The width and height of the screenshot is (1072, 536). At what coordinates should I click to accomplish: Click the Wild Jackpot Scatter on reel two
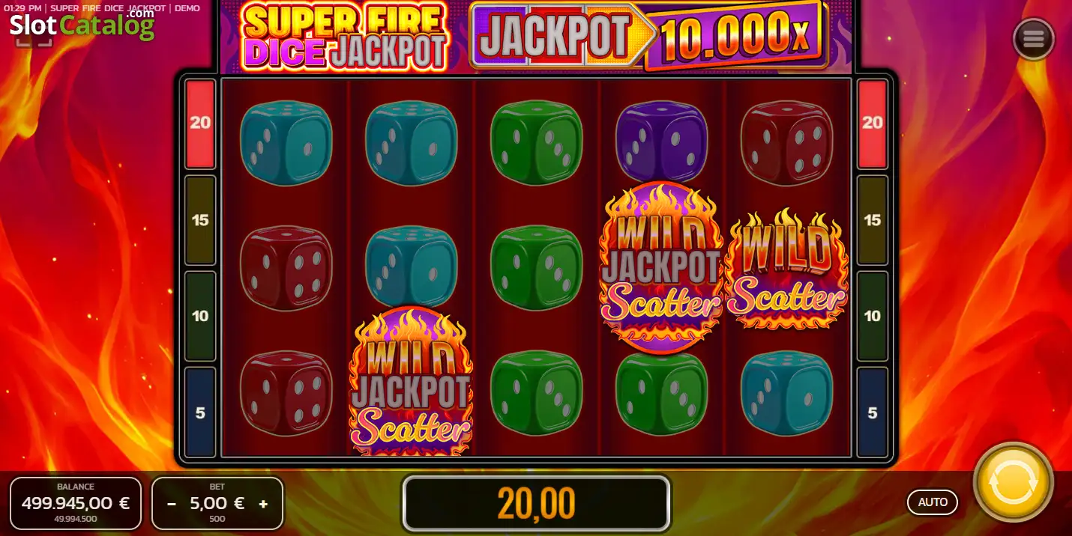(411, 382)
